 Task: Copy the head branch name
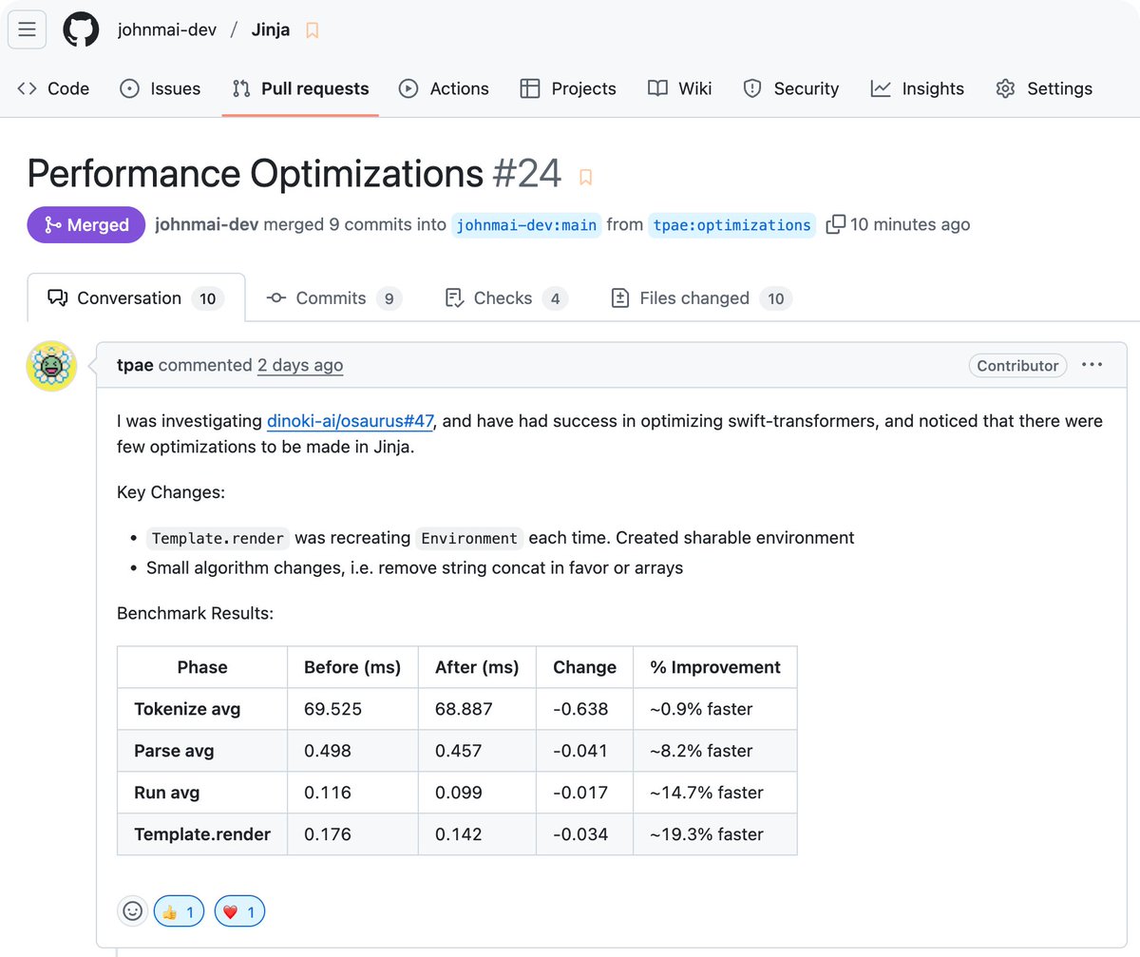pyautogui.click(x=835, y=225)
